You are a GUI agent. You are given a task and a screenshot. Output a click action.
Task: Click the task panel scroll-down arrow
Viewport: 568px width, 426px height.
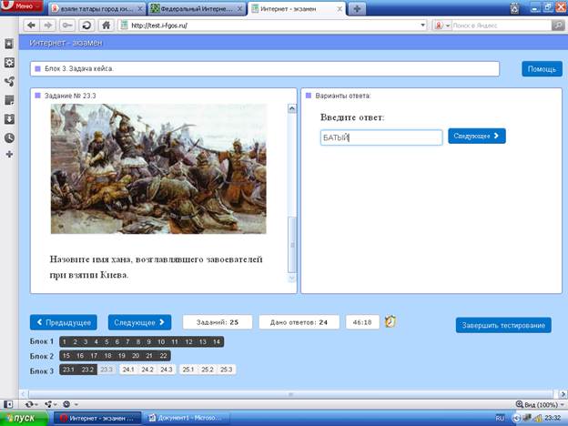[x=292, y=278]
